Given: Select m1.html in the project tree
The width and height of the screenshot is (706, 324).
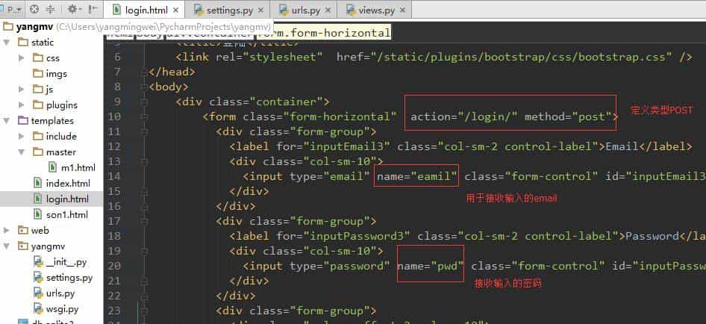Looking at the screenshot, I should pos(78,168).
